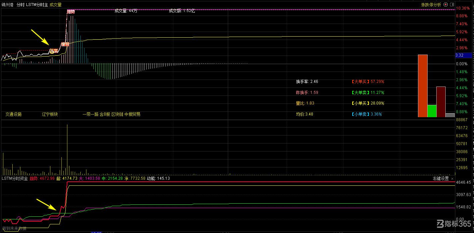The image size is (474, 233).
Task: Open the 一带一路 concept tag
Action: (90, 114)
